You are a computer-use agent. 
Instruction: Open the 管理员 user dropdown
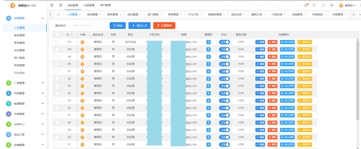coord(347,6)
